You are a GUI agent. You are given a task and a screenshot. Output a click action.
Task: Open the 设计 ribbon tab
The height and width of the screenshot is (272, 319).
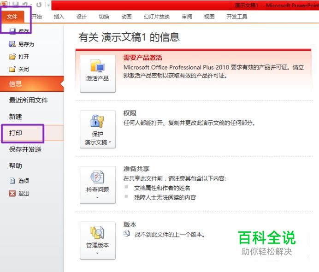coord(82,17)
